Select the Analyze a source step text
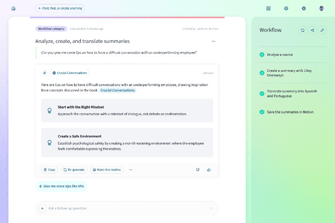Image resolution: width=335 pixels, height=223 pixels. coord(280,54)
